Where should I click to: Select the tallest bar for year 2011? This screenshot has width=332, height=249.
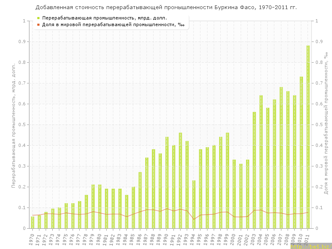pos(308,137)
